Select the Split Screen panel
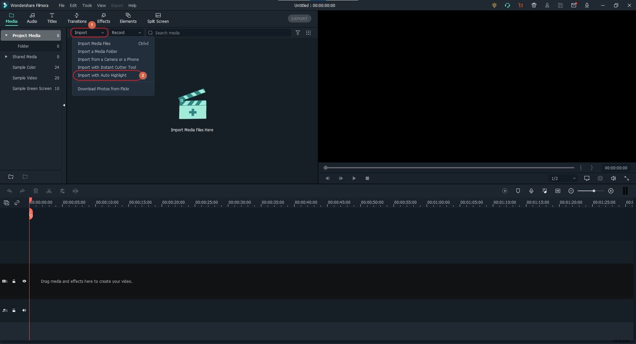The image size is (636, 344). 158,18
